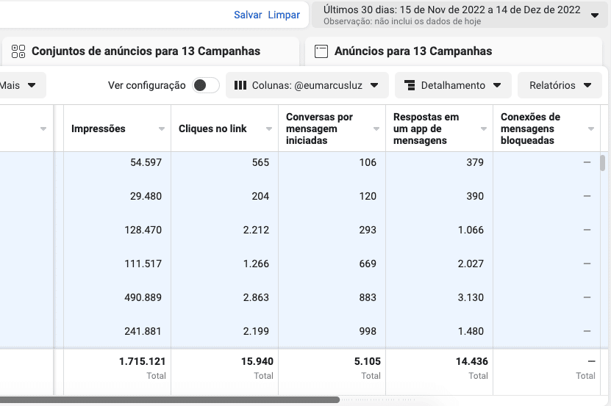The image size is (611, 406).
Task: Click the horizontal scrollbar thumb
Action: [170, 400]
